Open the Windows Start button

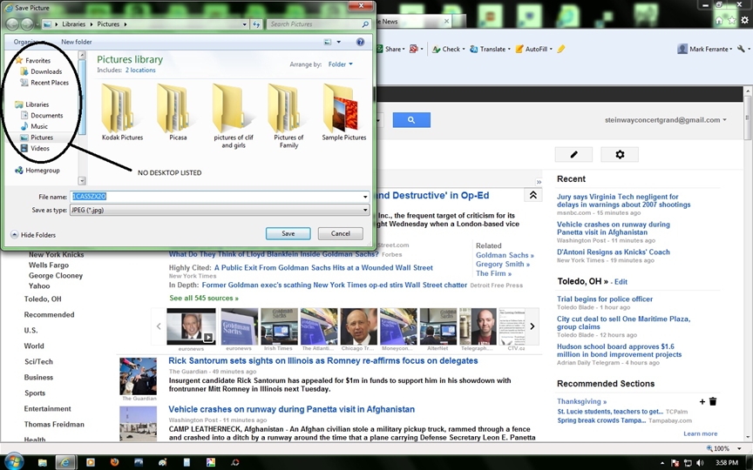pos(13,462)
